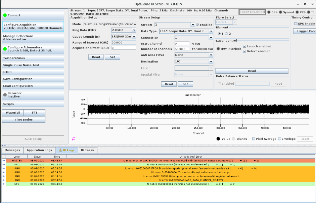Screen dimensions: 316x203
Task: Click the grey Recorder Inactive status icon
Action: tap(5, 95)
